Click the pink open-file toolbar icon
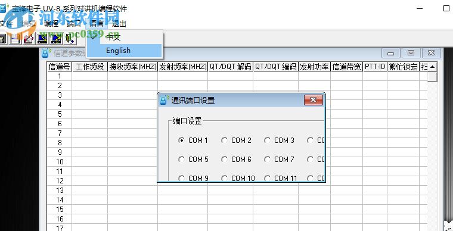Screen dimensions: 453x231 click(29, 38)
